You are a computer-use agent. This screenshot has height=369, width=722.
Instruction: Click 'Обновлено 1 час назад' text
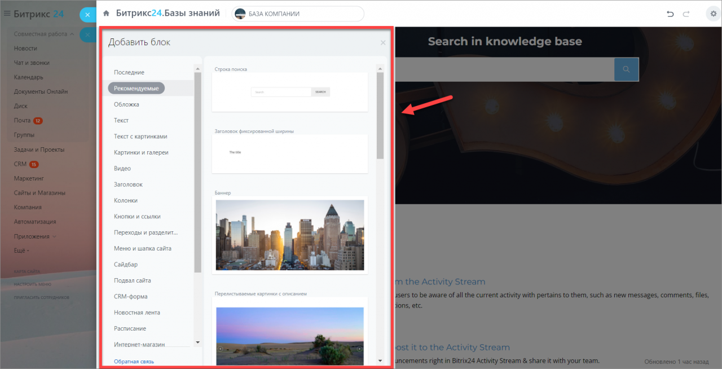coord(676,362)
